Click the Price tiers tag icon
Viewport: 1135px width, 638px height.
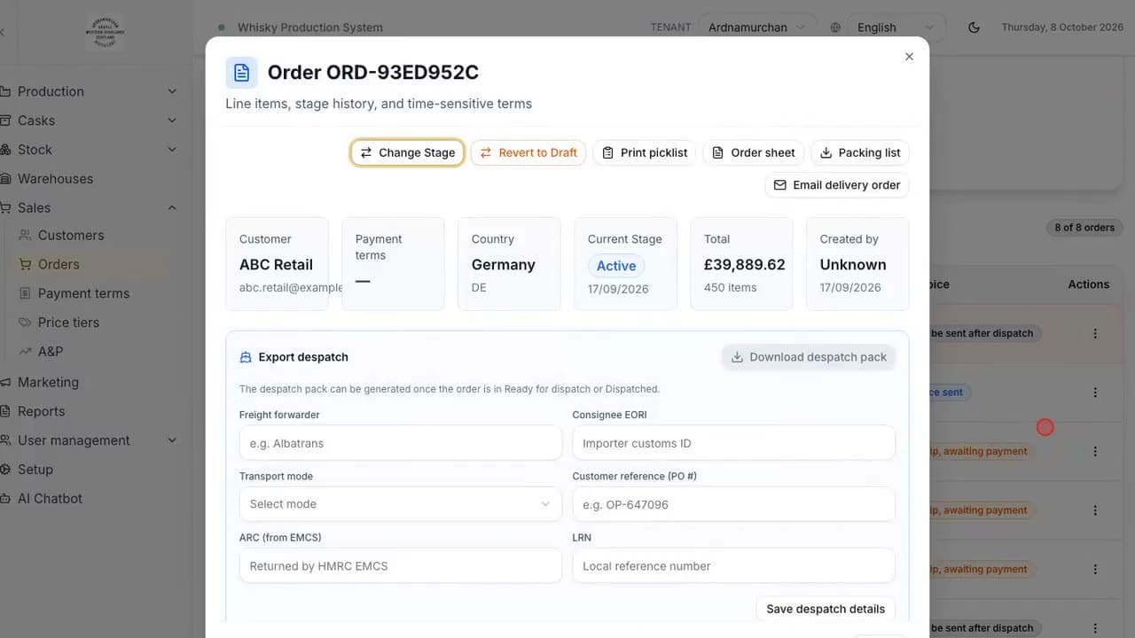[25, 323]
